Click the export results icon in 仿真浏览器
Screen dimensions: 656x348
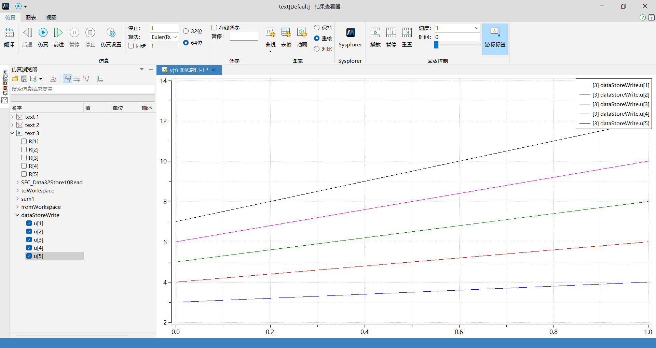point(33,79)
